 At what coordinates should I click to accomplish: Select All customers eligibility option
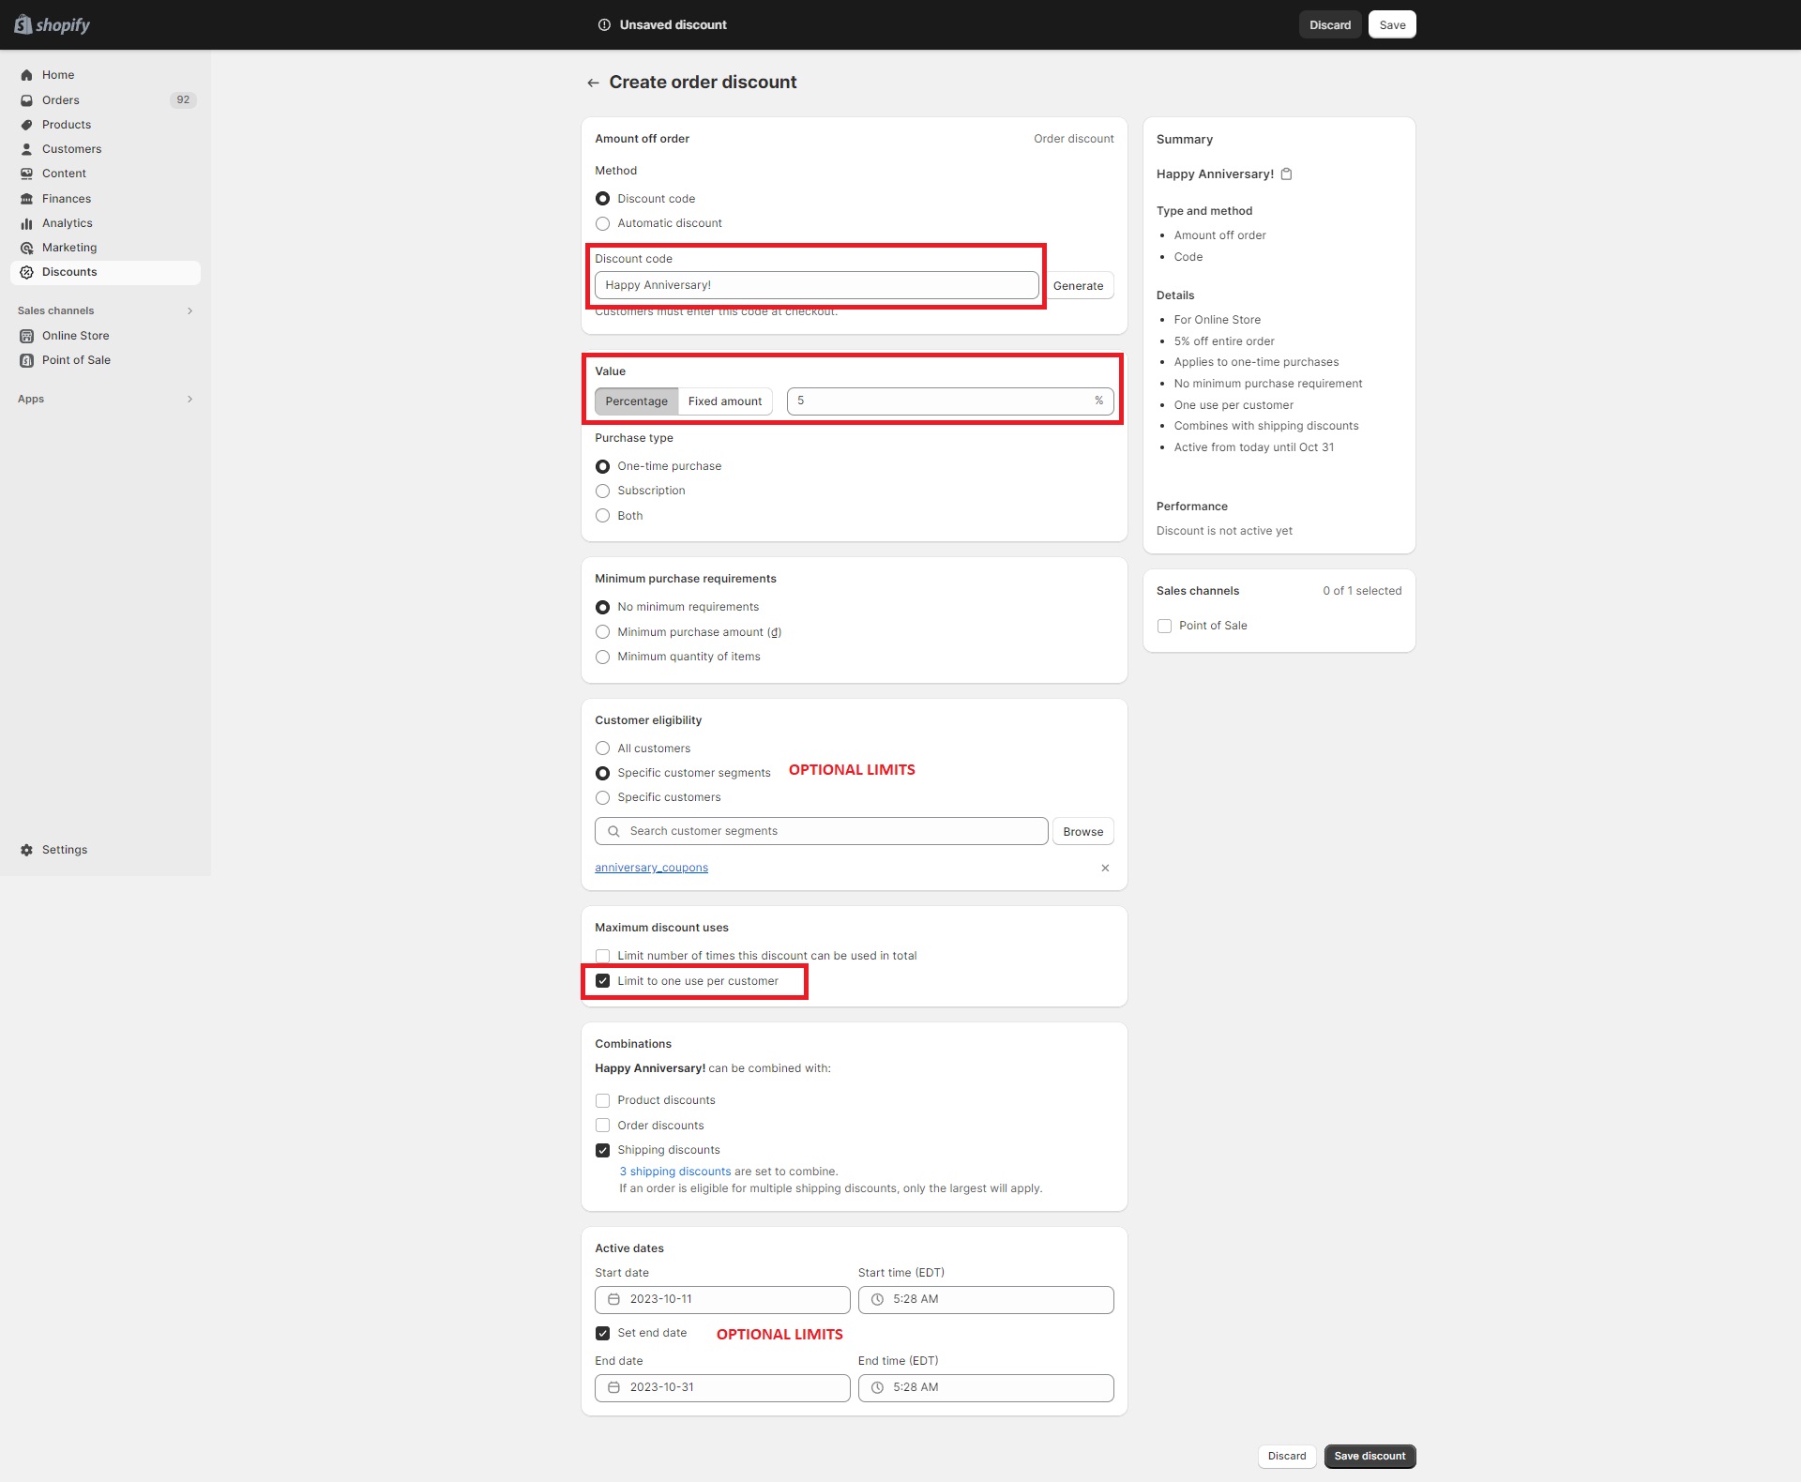point(602,749)
